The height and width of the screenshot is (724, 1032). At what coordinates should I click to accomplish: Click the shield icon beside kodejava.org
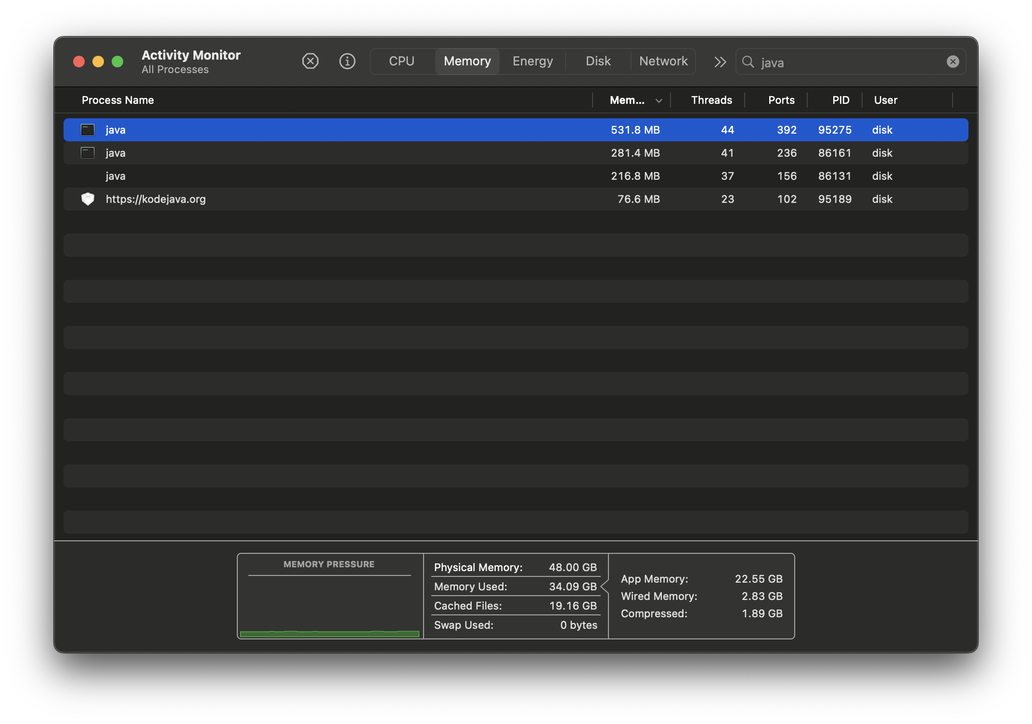[x=88, y=199]
